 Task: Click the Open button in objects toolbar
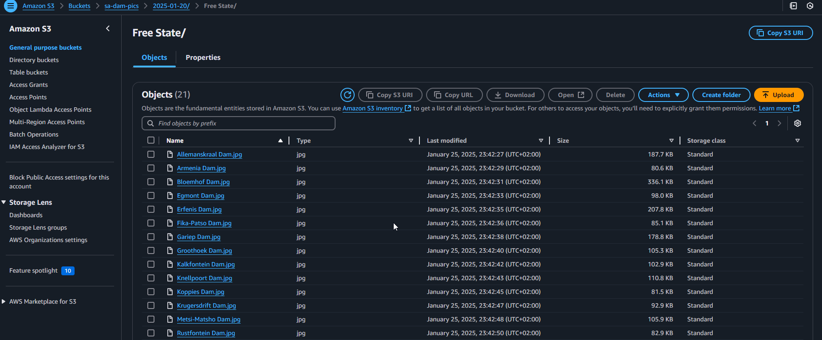click(571, 95)
